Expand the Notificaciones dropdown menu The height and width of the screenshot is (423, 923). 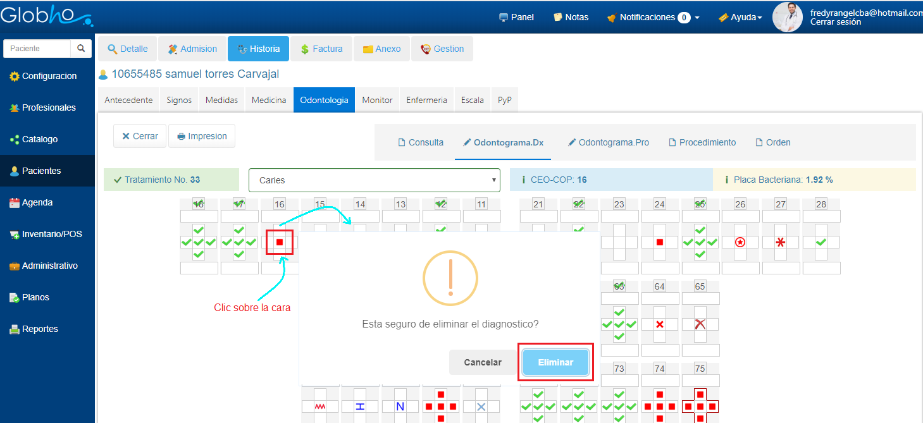coord(653,17)
